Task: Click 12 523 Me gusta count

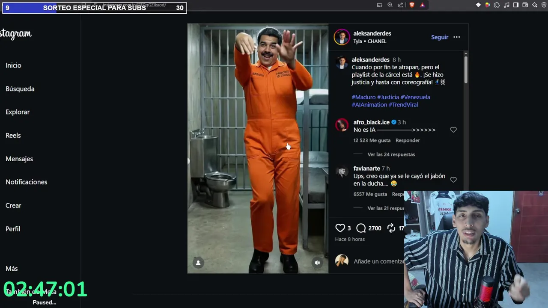Action: pyautogui.click(x=372, y=140)
